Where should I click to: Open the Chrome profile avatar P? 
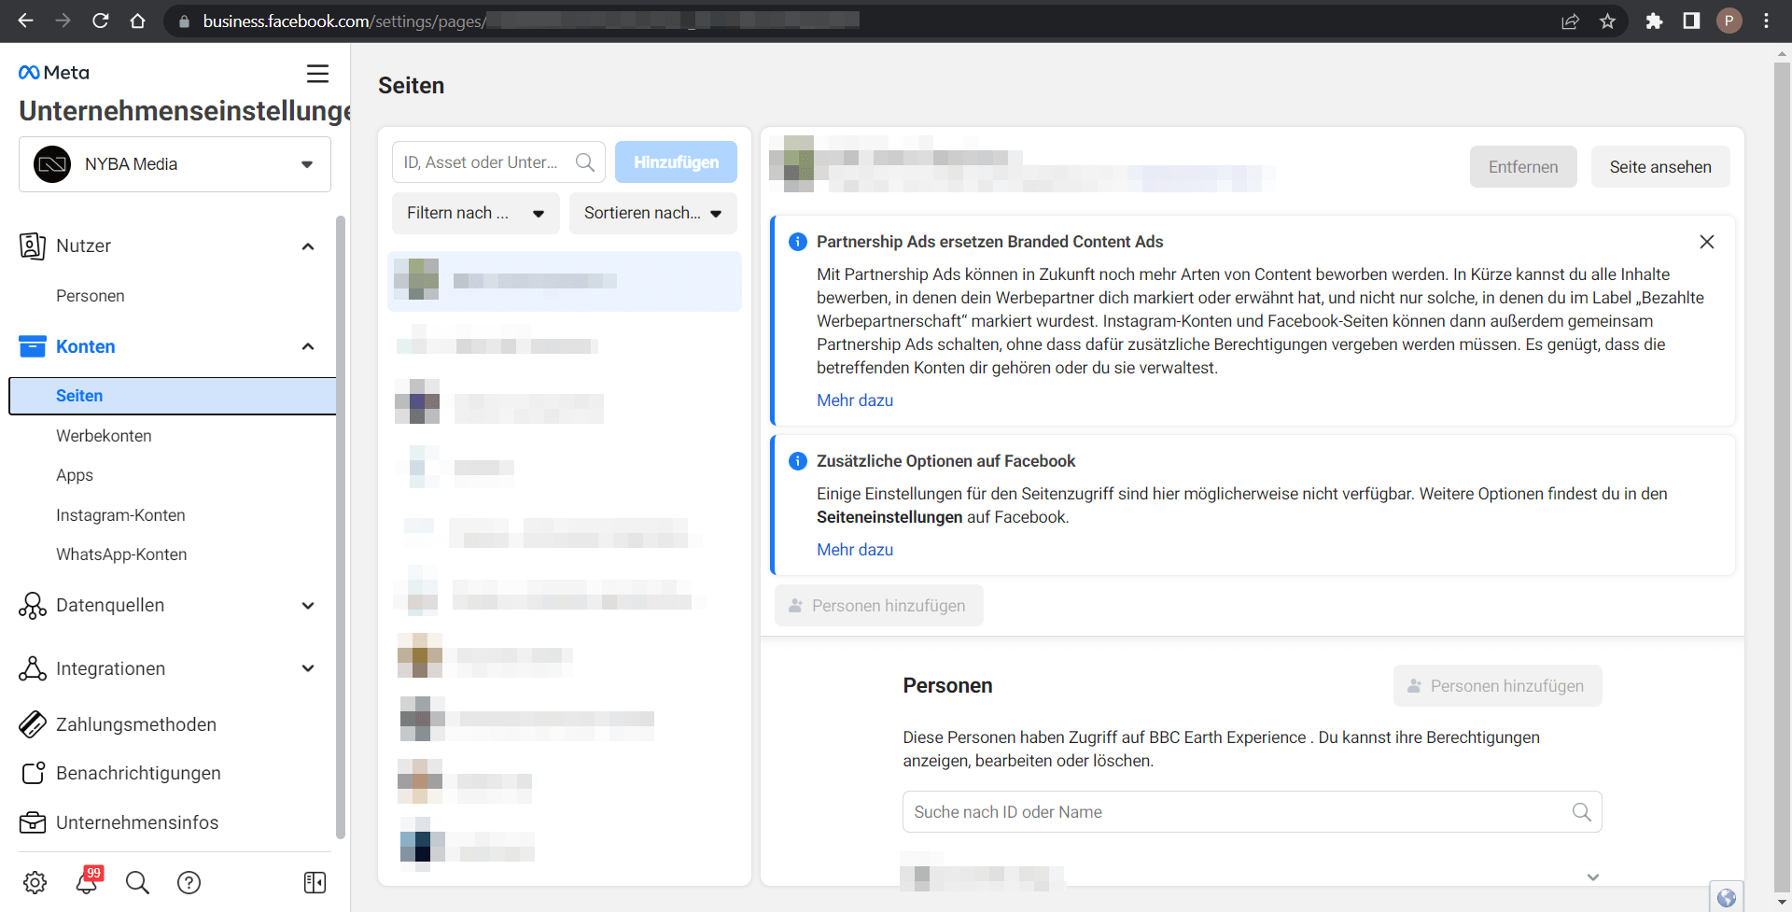click(x=1729, y=21)
